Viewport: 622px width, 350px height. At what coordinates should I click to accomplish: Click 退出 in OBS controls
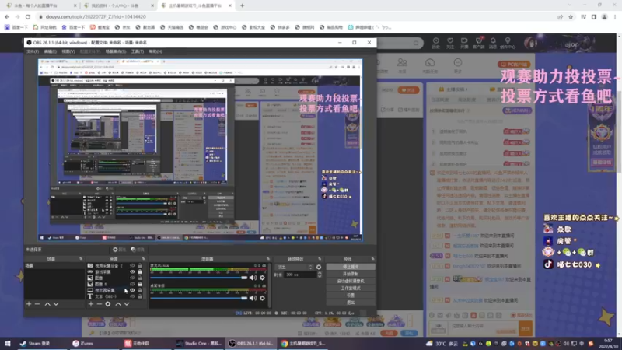tap(351, 303)
